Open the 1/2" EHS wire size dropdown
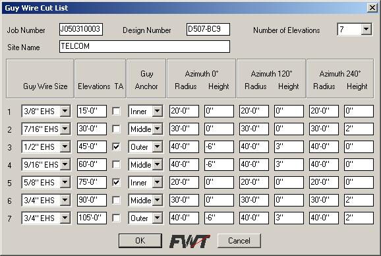 65,146
